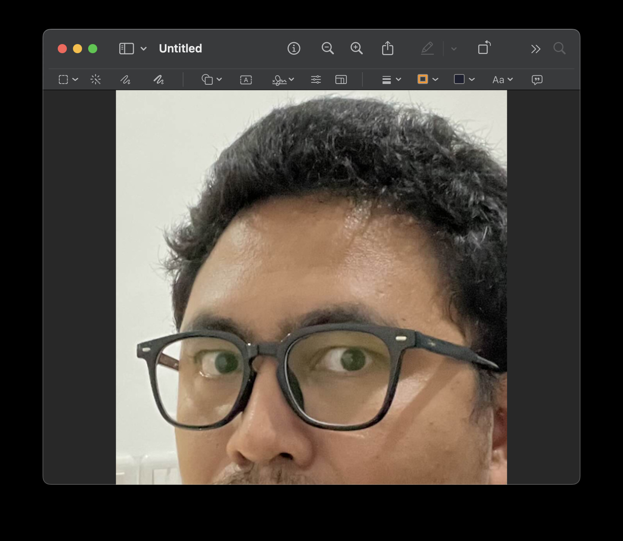Expand the Shapes dropdown menu

point(212,79)
